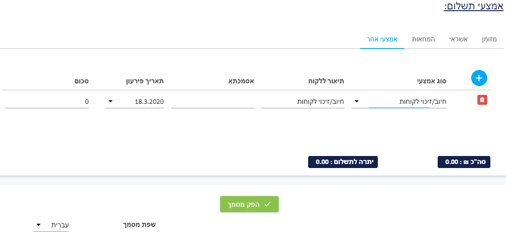The width and height of the screenshot is (506, 238).
Task: Select the אמצעי אחר tab
Action: (382, 40)
